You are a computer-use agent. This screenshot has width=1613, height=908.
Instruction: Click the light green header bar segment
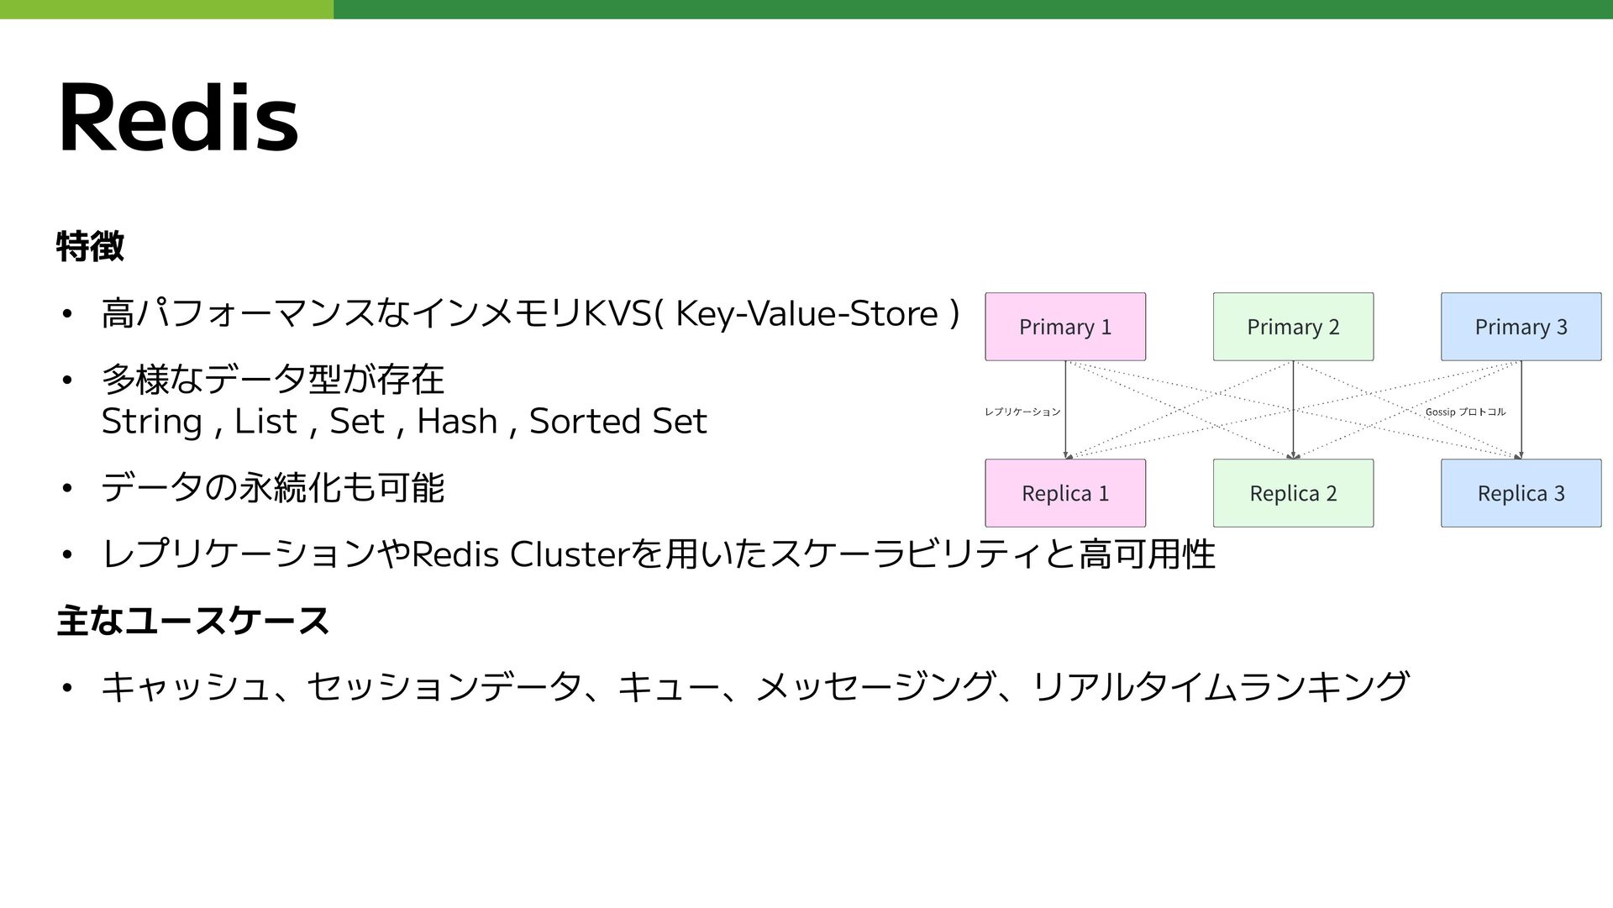click(166, 9)
